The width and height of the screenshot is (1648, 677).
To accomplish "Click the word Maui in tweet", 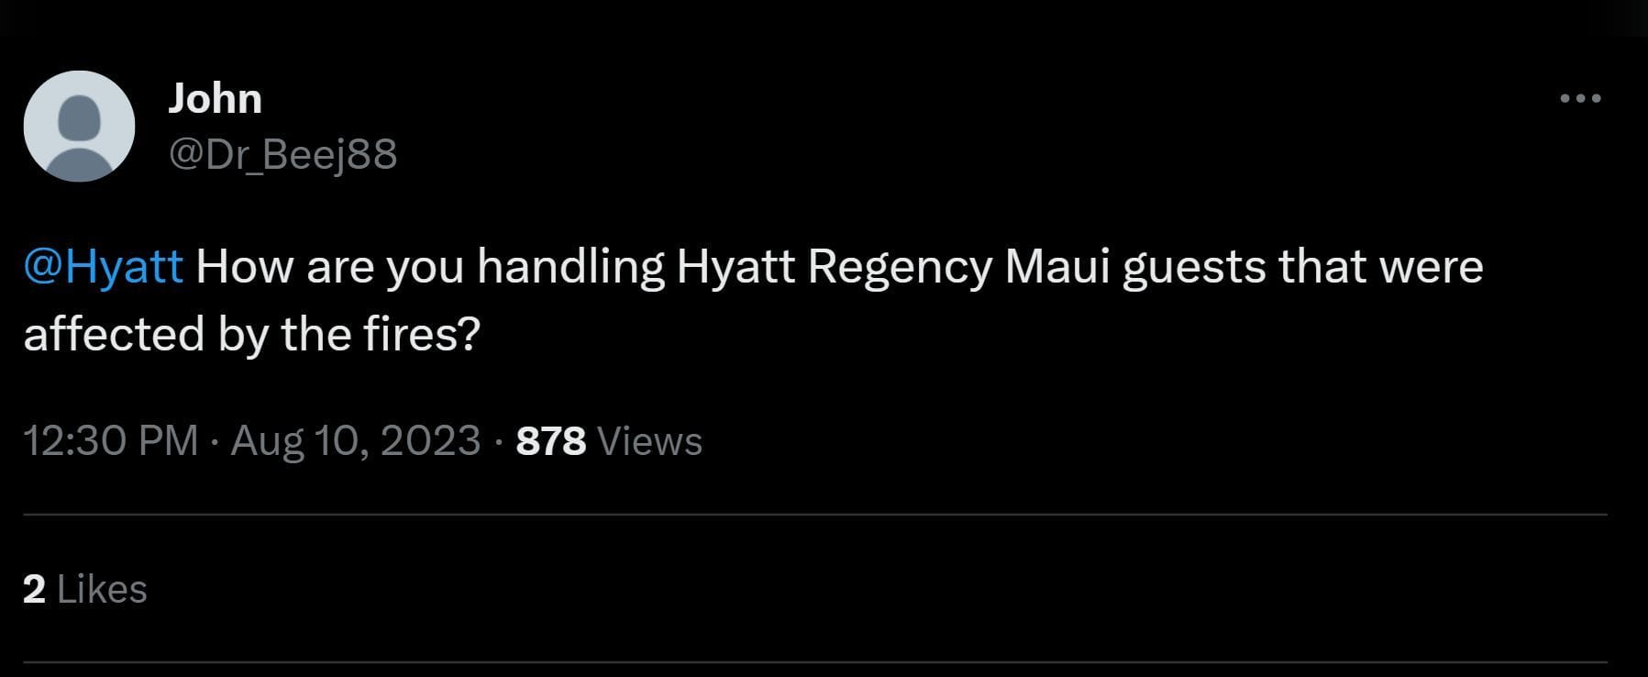I will [x=1056, y=268].
